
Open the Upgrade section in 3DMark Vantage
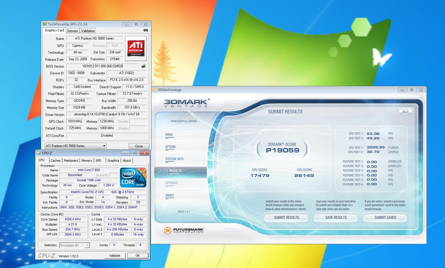coord(172,183)
